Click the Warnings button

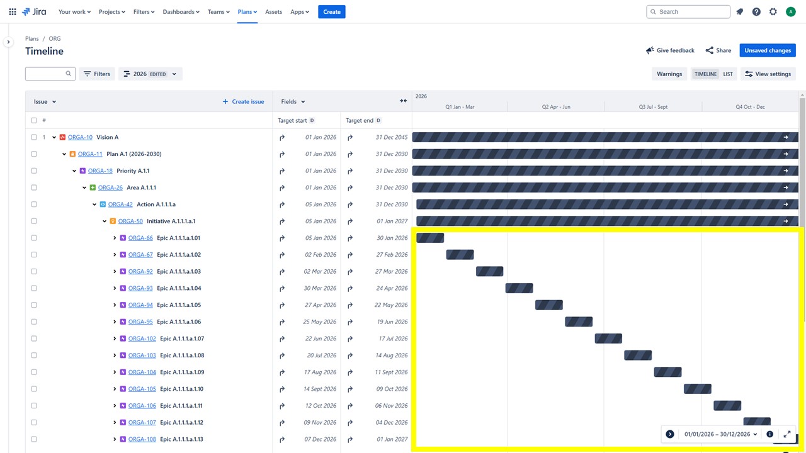point(669,74)
